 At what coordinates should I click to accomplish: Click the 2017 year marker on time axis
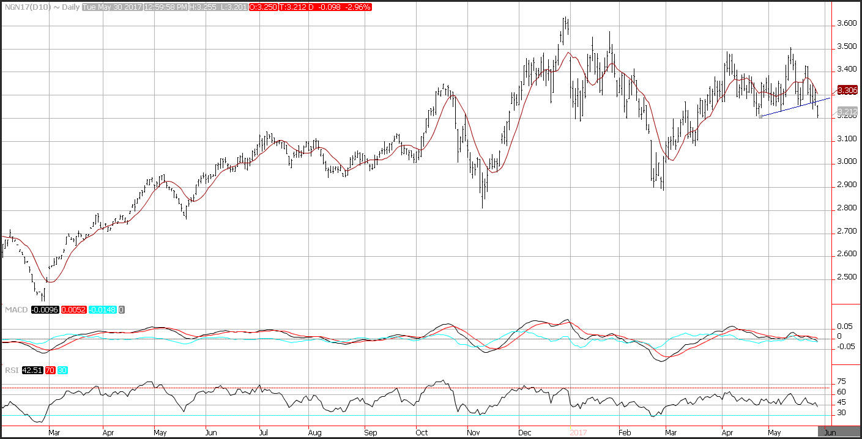(579, 432)
